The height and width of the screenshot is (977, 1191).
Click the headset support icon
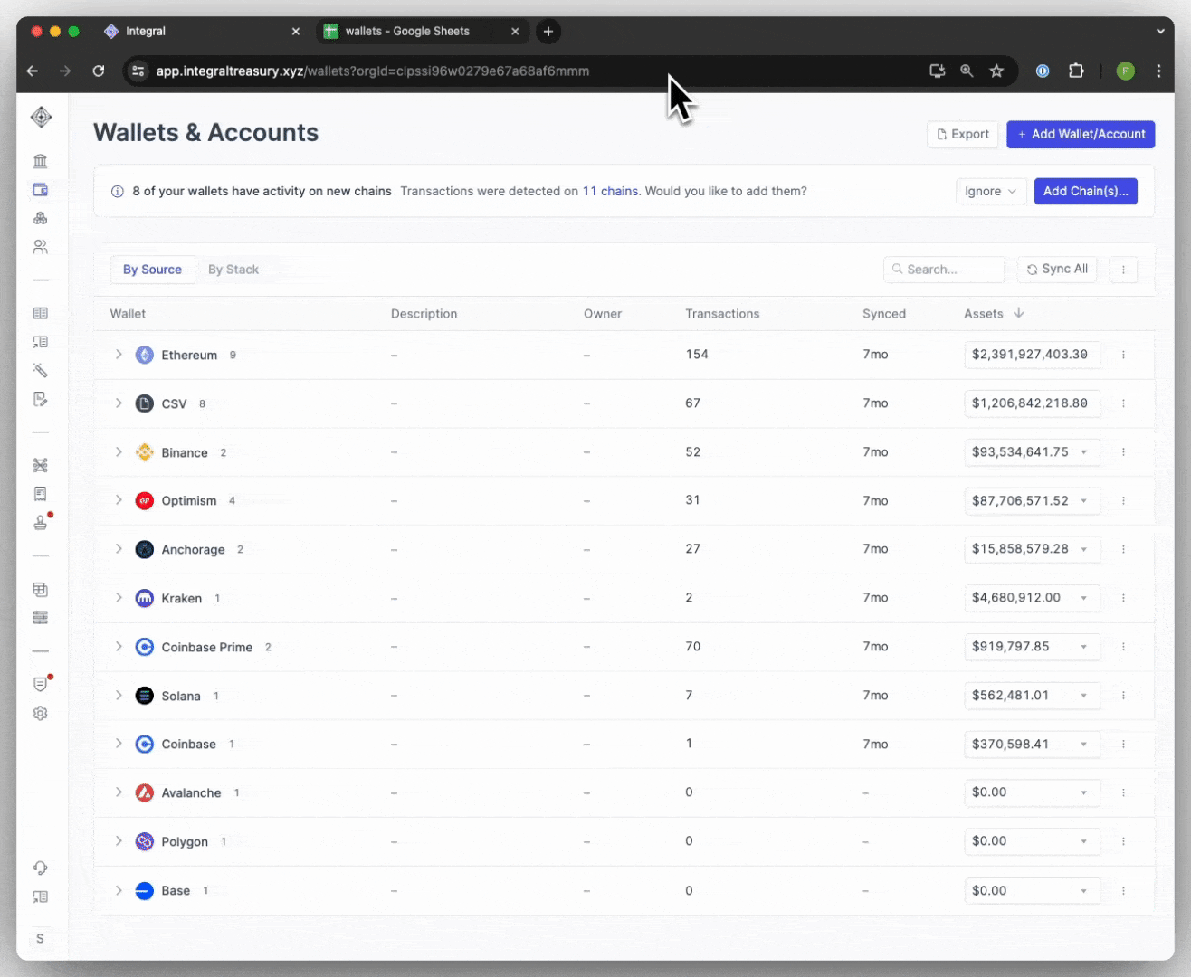[x=41, y=868]
